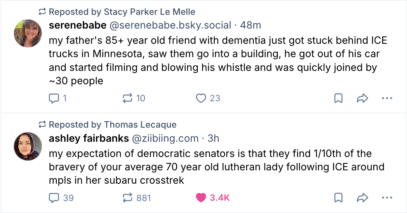Click the 48m timestamp on first post
Viewport: 407px width, 213px height.
click(251, 25)
